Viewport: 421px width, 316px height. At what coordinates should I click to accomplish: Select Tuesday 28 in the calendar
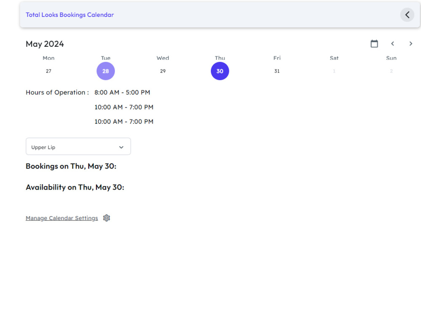coord(106,71)
